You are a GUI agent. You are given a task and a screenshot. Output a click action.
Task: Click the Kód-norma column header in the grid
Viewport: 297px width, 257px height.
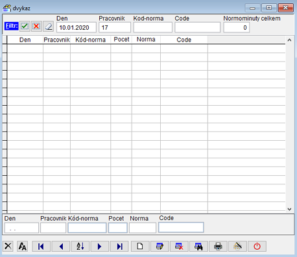point(90,40)
